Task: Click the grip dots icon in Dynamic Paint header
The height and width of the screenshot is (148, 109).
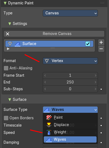Action: coord(102,3)
